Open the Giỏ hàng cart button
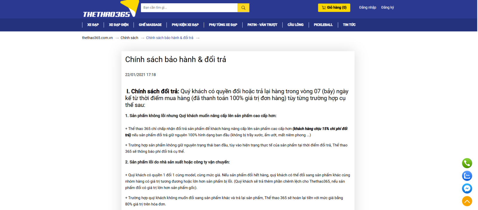 click(334, 8)
